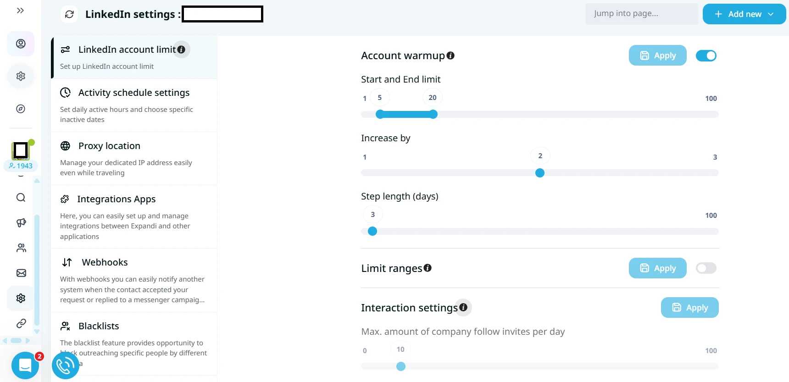Viewport: 789px width, 382px height.
Task: Click 'Set up LinkedIn account limit' text
Action: (x=107, y=66)
